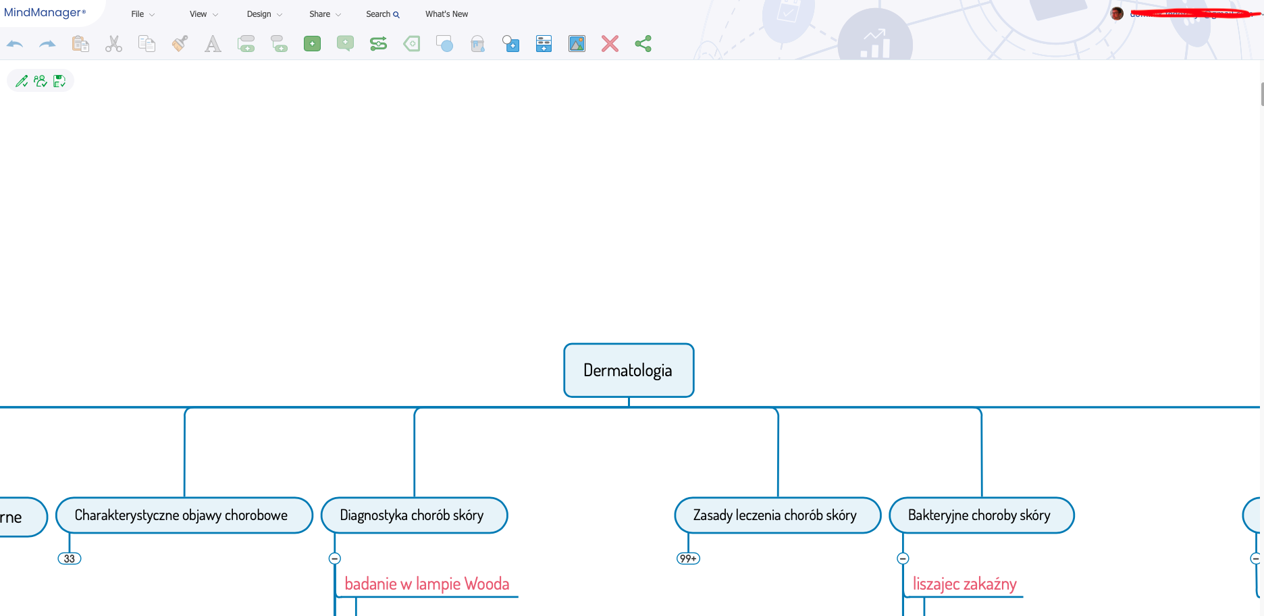Insert an image using picture icon
1264x616 pixels.
[577, 44]
